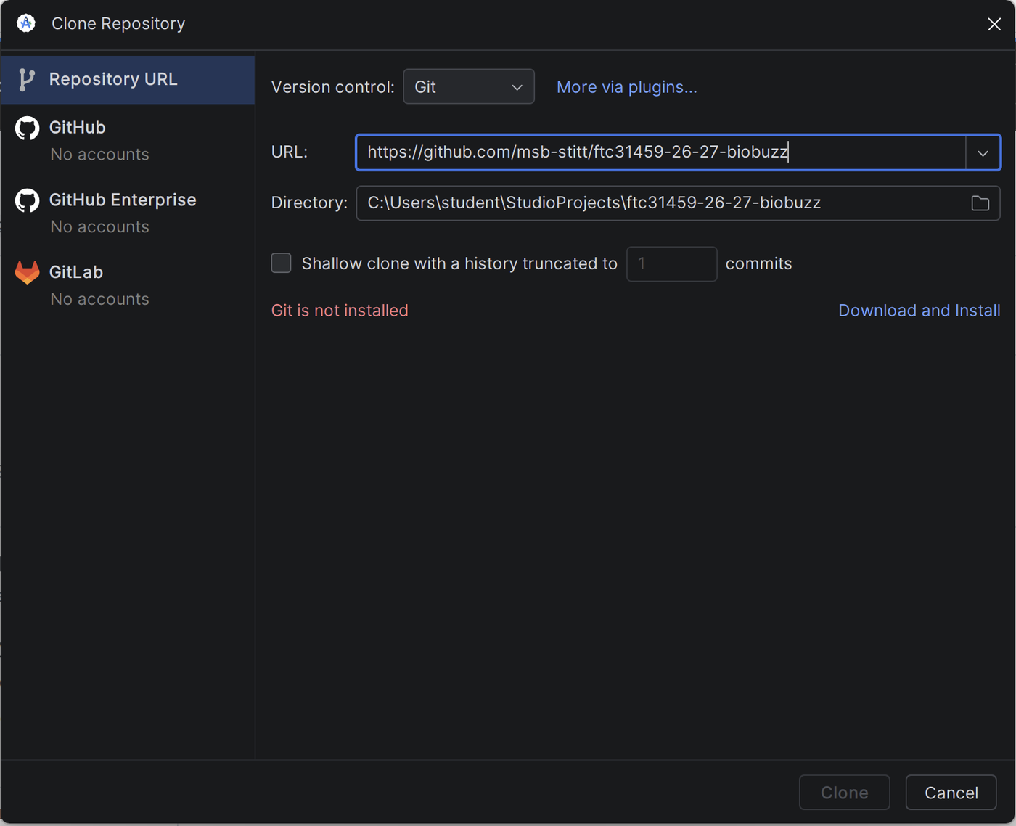Click the GitLab fox icon
The height and width of the screenshot is (826, 1016).
point(28,273)
